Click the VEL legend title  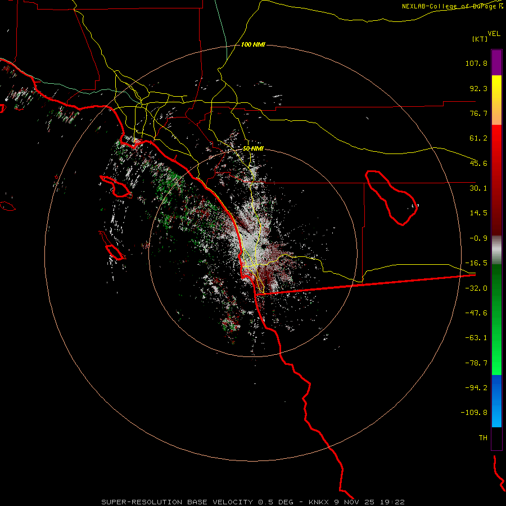tap(494, 33)
